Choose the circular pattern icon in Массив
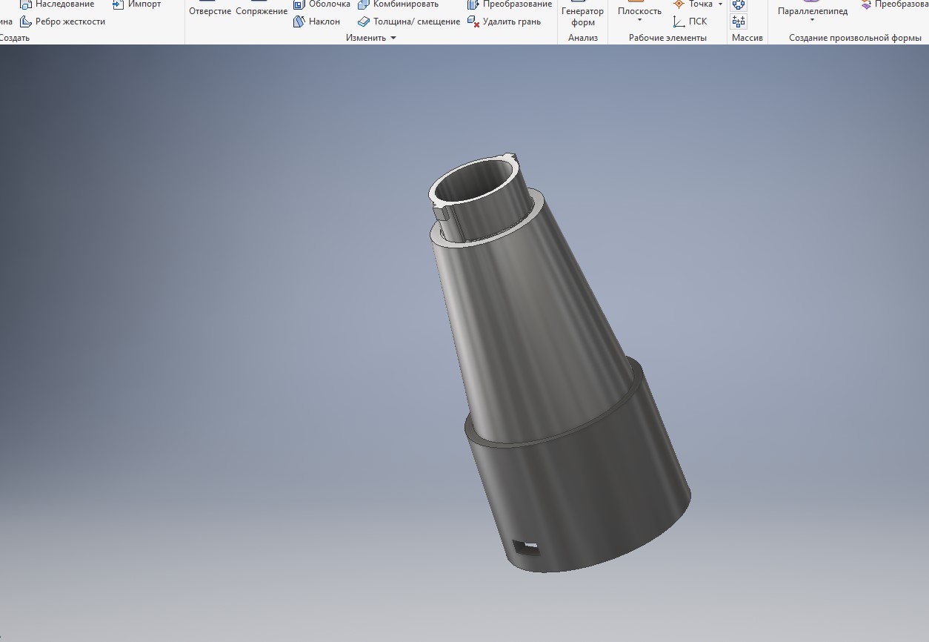 click(x=739, y=4)
